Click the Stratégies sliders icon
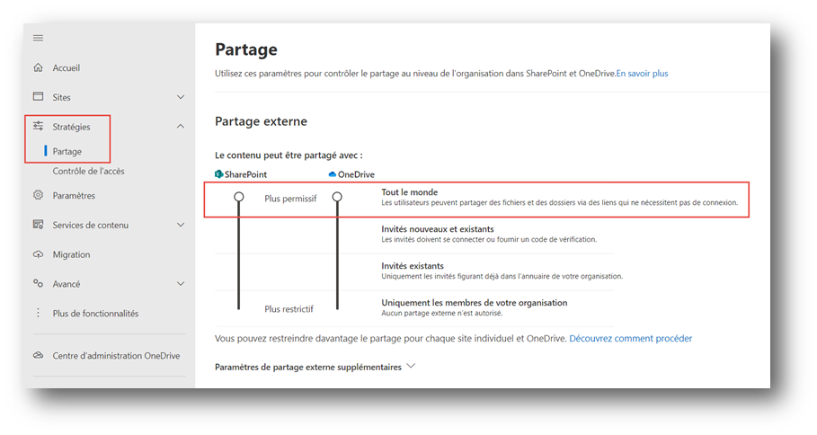The image size is (817, 435). click(x=38, y=126)
